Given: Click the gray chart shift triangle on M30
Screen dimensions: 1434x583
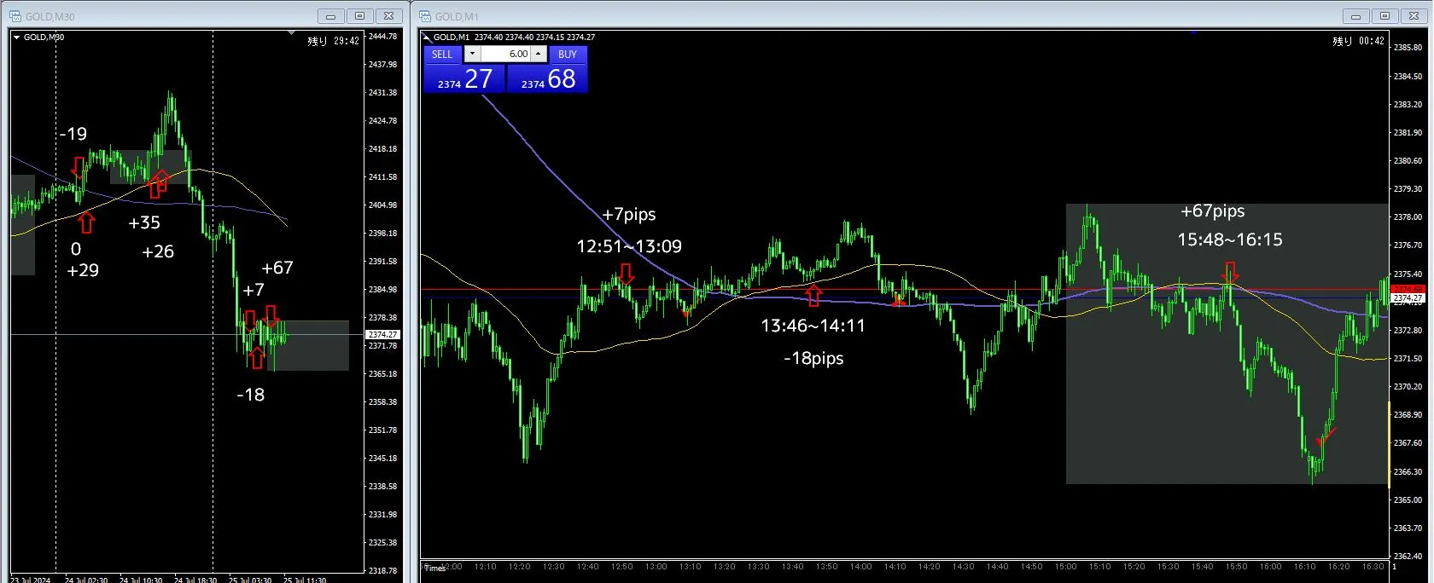Looking at the screenshot, I should 291,33.
